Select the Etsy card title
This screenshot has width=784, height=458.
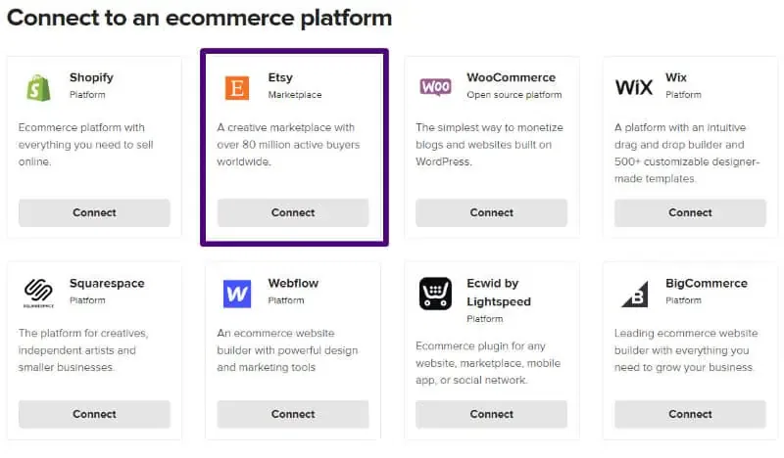280,77
